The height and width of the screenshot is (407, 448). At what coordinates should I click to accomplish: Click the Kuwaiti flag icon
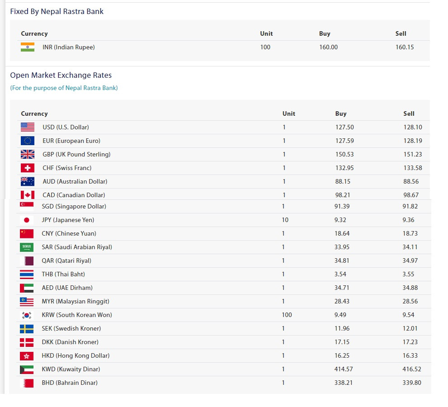click(27, 369)
